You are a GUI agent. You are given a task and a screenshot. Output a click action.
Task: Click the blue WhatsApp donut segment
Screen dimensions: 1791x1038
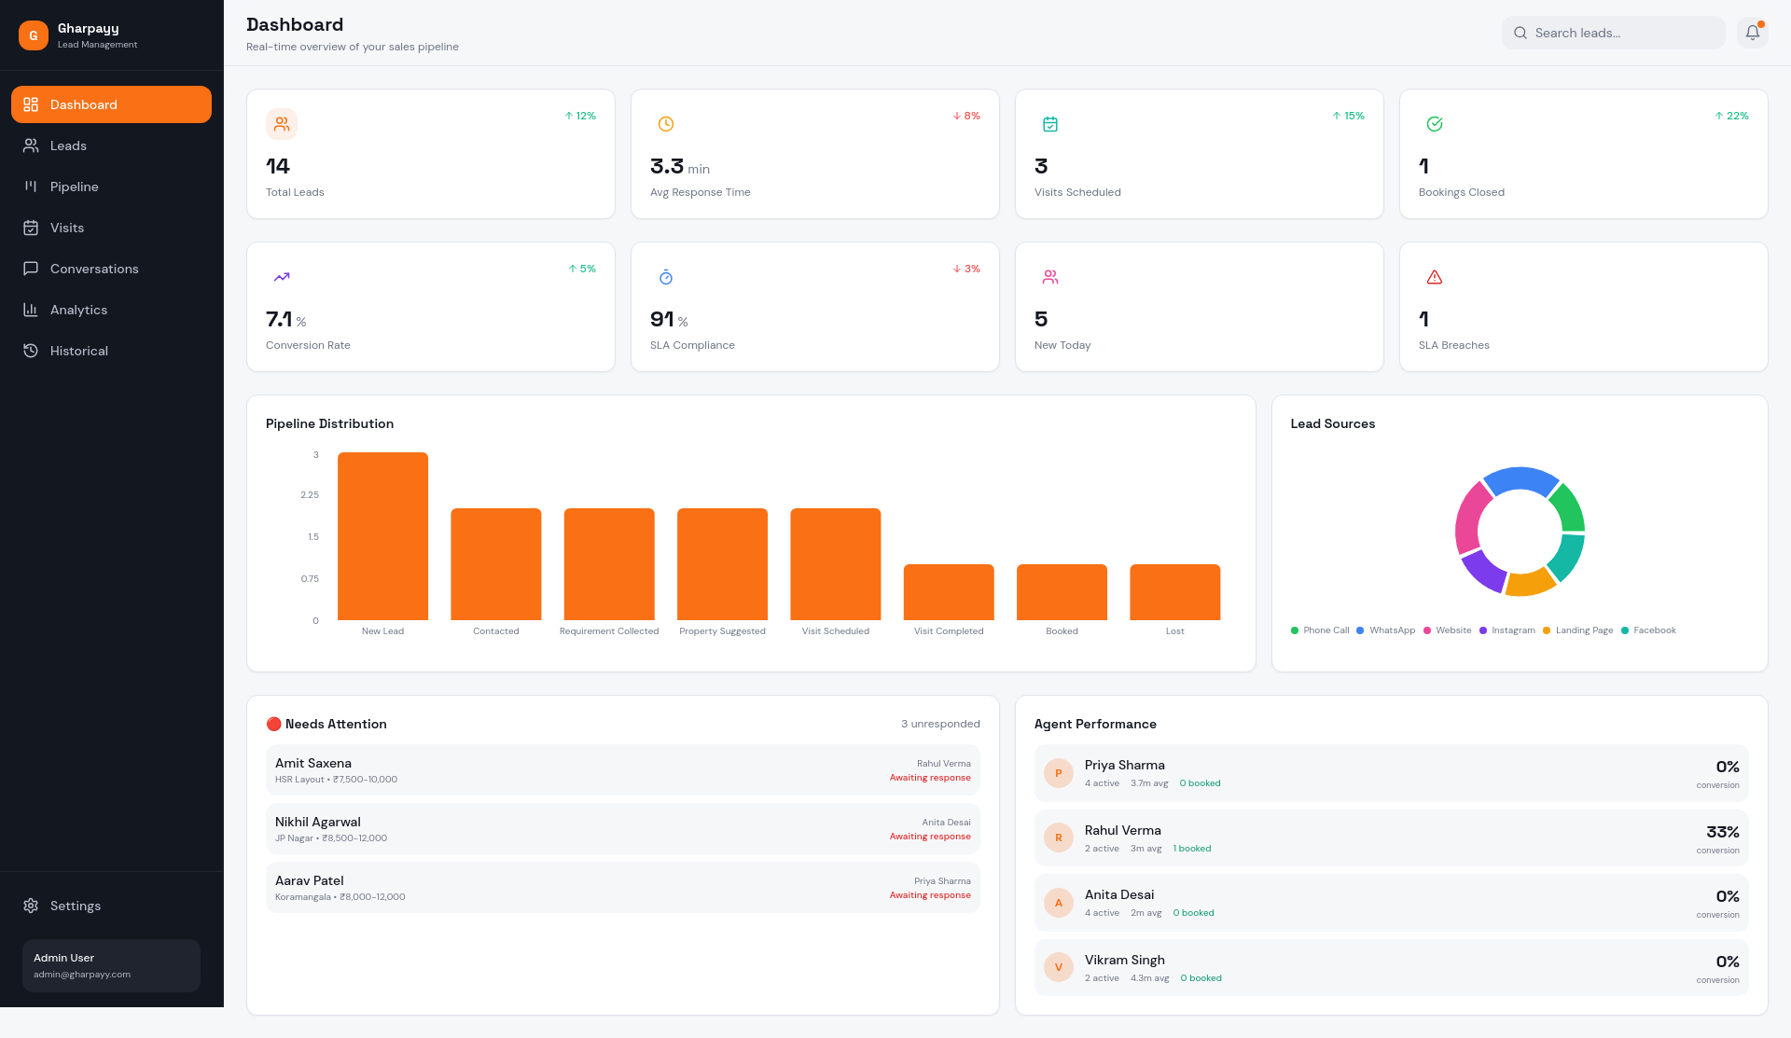point(1520,478)
